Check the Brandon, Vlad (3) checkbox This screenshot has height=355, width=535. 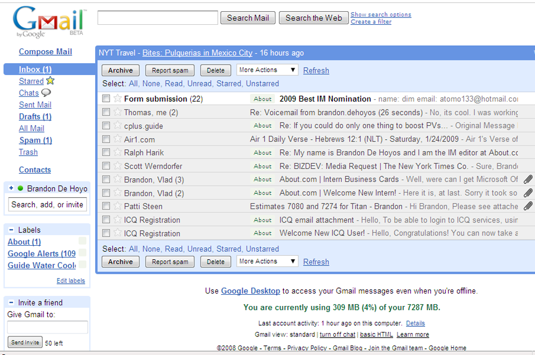(x=106, y=179)
